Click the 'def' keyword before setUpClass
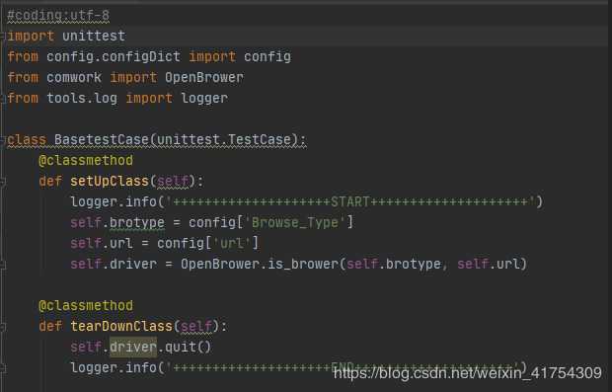 click(50, 181)
